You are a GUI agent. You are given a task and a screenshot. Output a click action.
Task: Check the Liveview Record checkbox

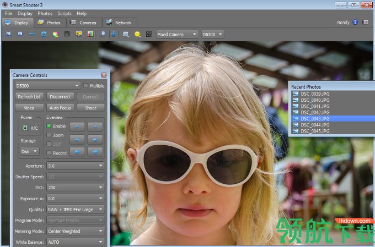[x=49, y=153]
